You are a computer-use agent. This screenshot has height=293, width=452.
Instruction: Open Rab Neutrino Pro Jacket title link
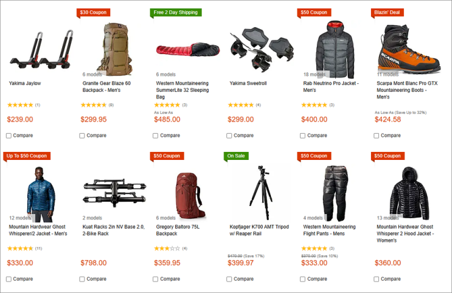coord(331,87)
